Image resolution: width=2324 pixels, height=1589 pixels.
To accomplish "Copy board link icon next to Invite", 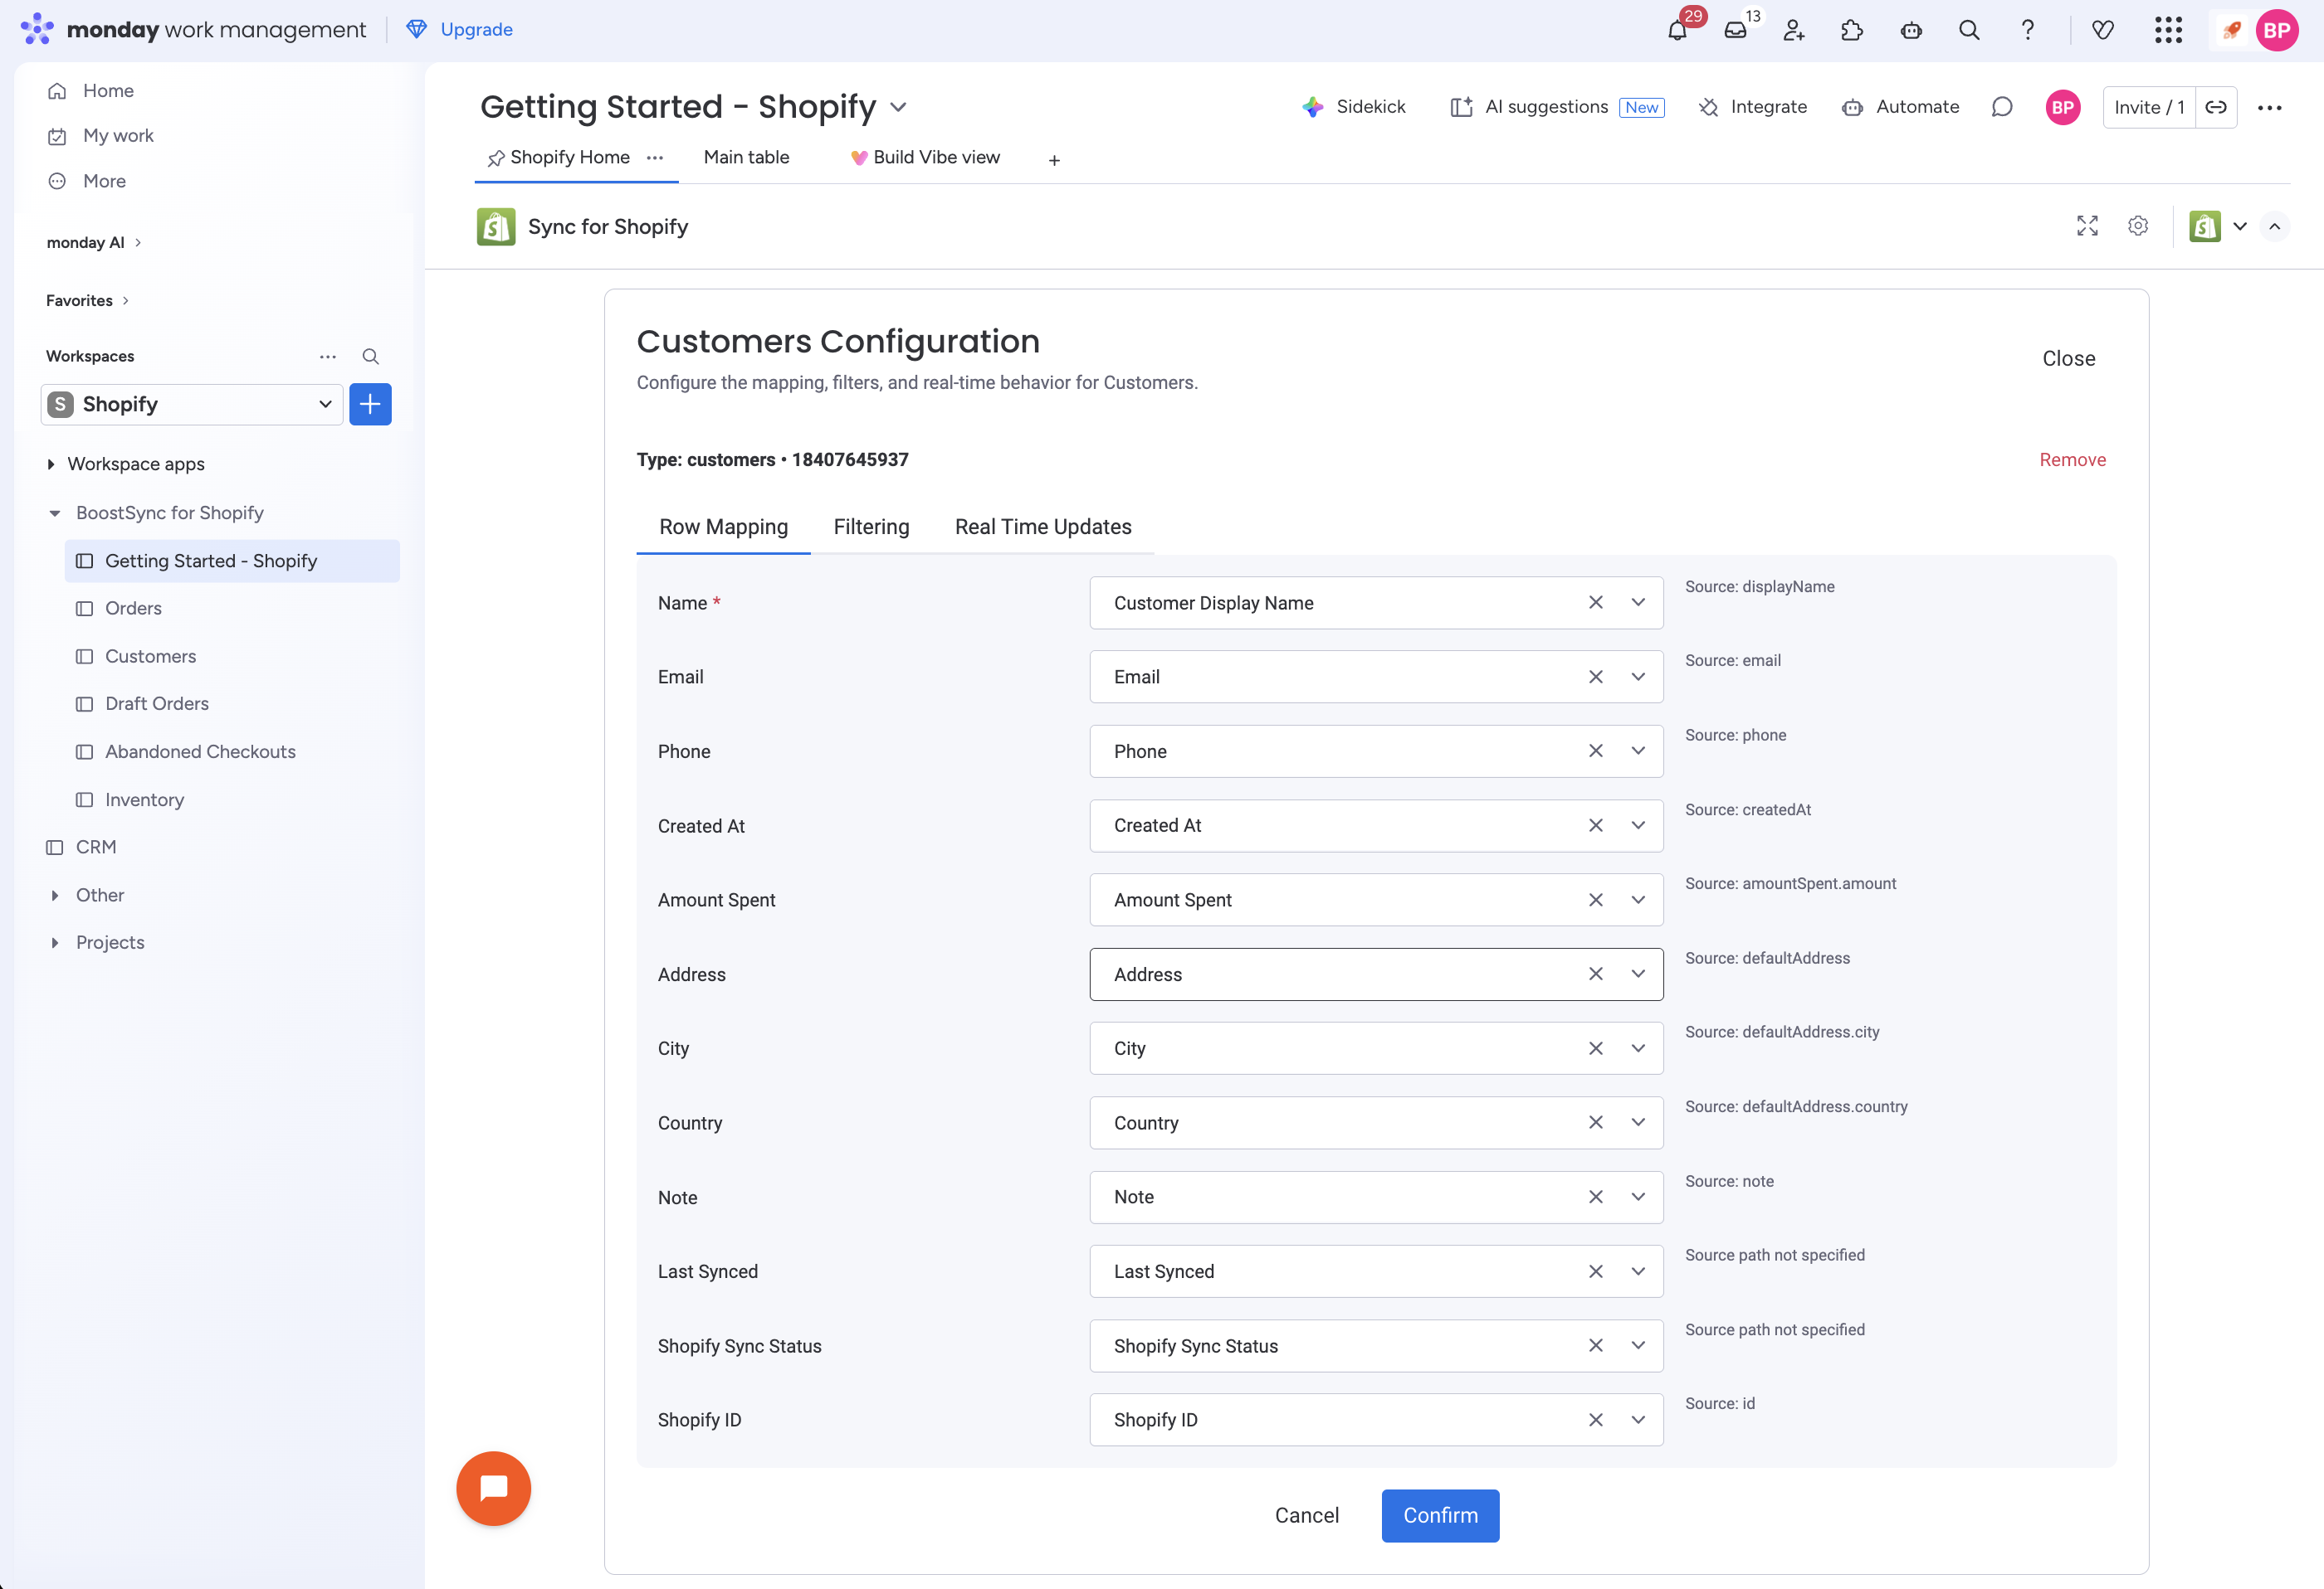I will 2216,107.
